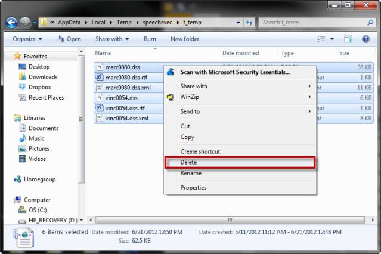
Task: Select Favorites in the navigation pane
Action: [35, 57]
